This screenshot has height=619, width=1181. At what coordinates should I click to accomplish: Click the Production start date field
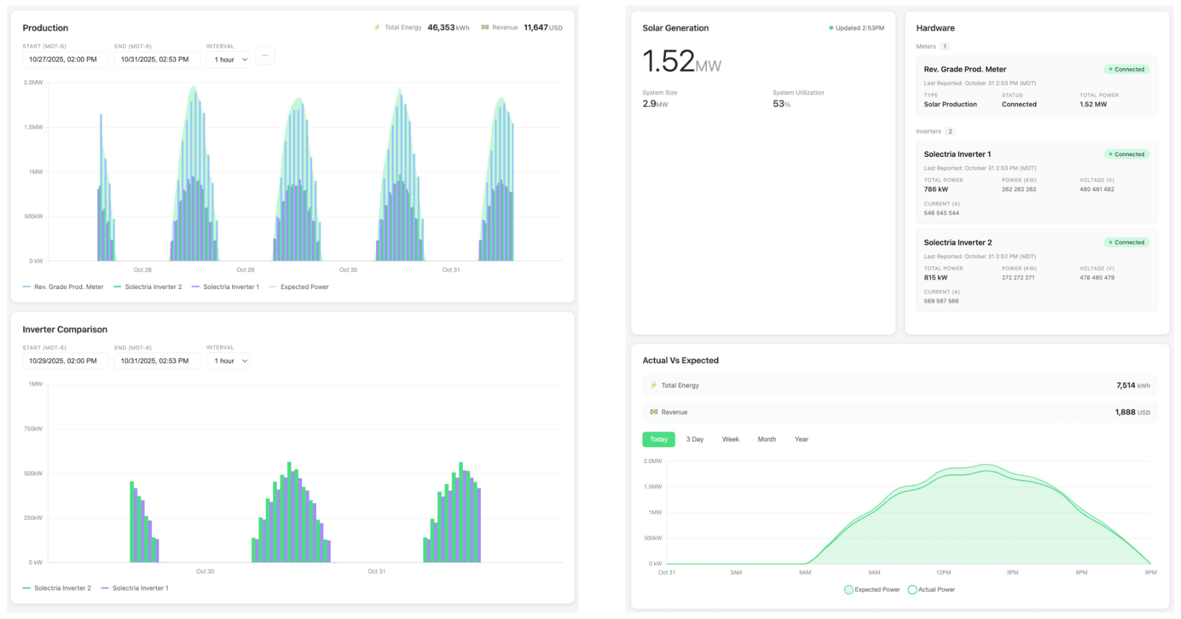(65, 59)
